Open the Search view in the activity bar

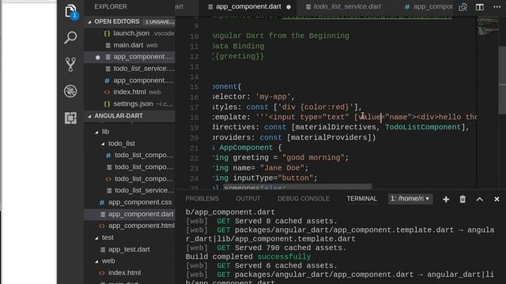coord(70,37)
